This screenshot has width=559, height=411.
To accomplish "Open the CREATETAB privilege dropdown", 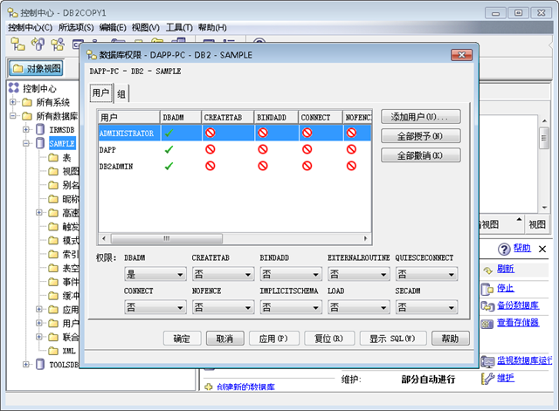I will point(224,274).
